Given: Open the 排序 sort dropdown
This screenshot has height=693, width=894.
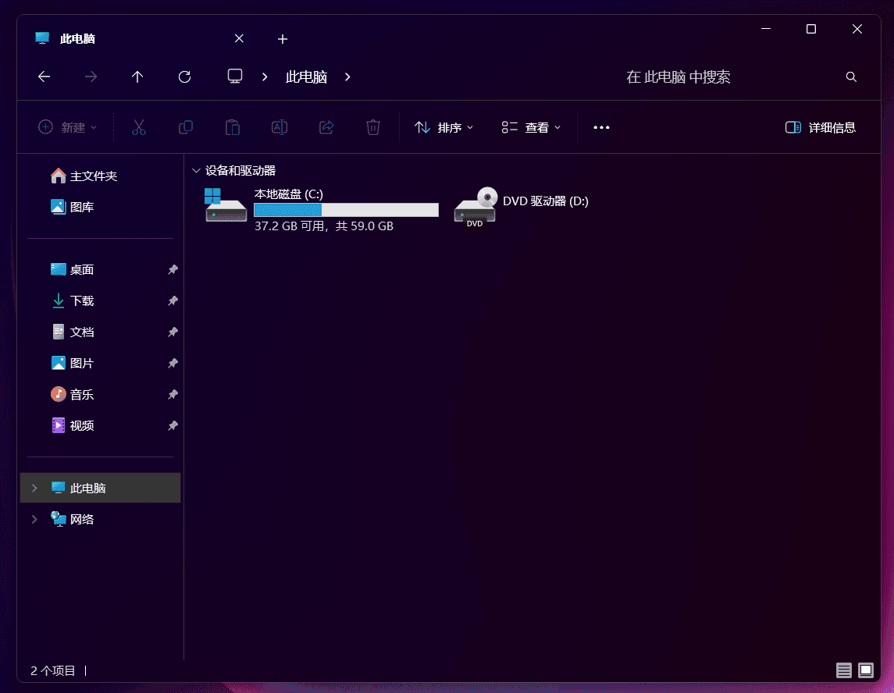Looking at the screenshot, I should [x=443, y=128].
